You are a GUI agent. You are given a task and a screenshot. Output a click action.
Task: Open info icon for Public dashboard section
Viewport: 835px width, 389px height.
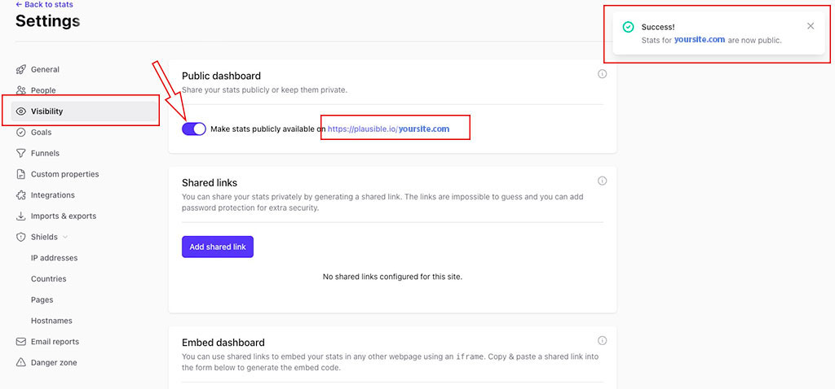[603, 74]
